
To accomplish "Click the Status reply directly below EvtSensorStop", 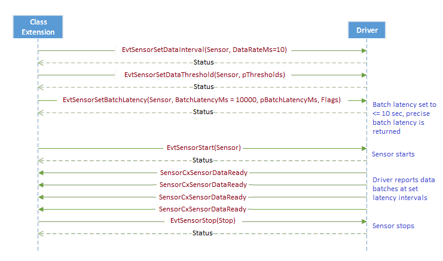I will (x=202, y=233).
